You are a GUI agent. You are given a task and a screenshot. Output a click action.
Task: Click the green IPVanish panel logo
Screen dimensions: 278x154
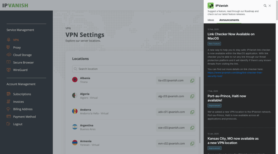(x=211, y=6)
